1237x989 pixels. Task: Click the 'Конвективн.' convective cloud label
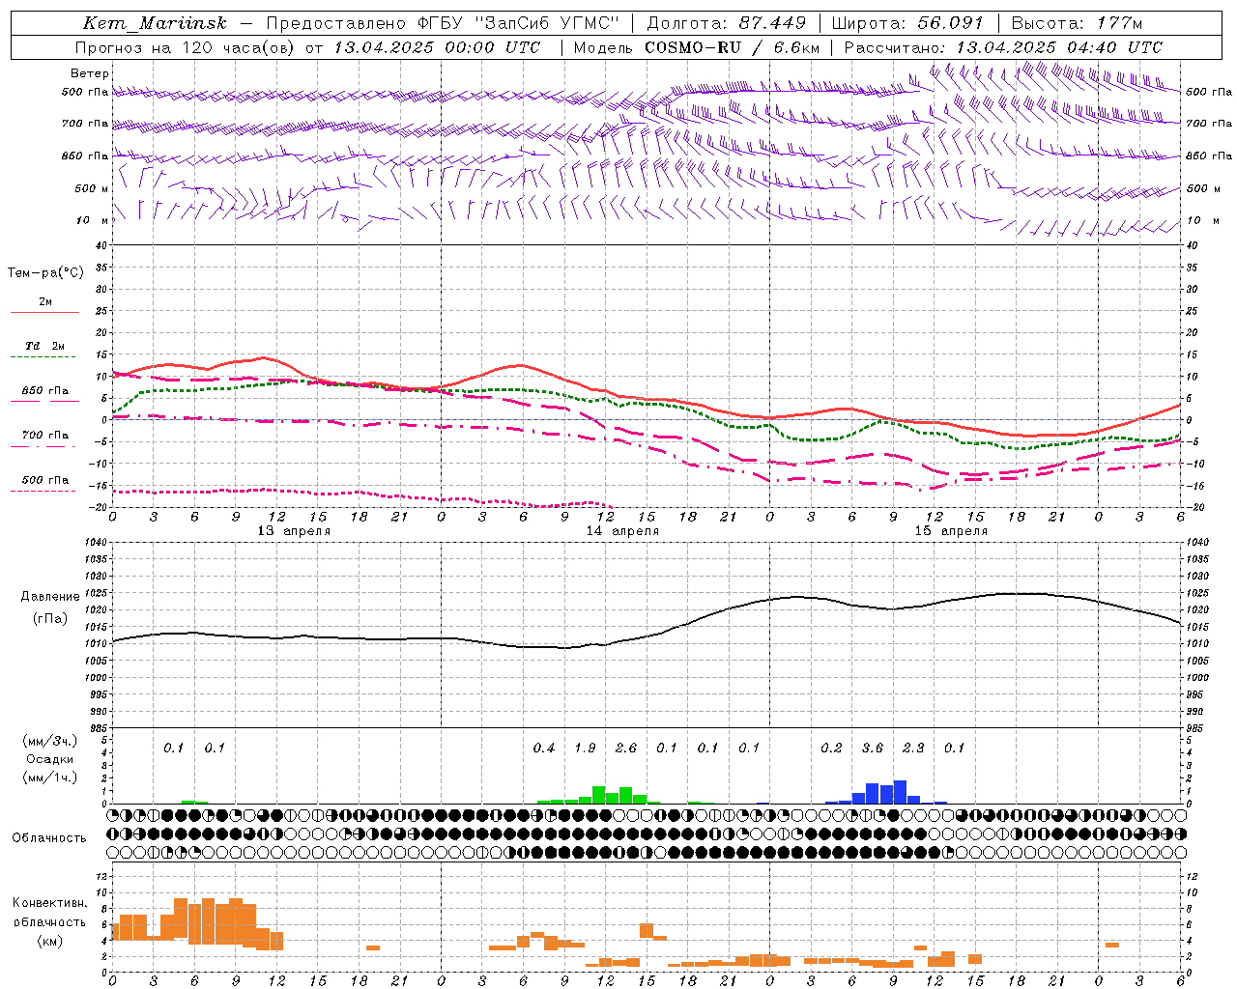coord(50,903)
